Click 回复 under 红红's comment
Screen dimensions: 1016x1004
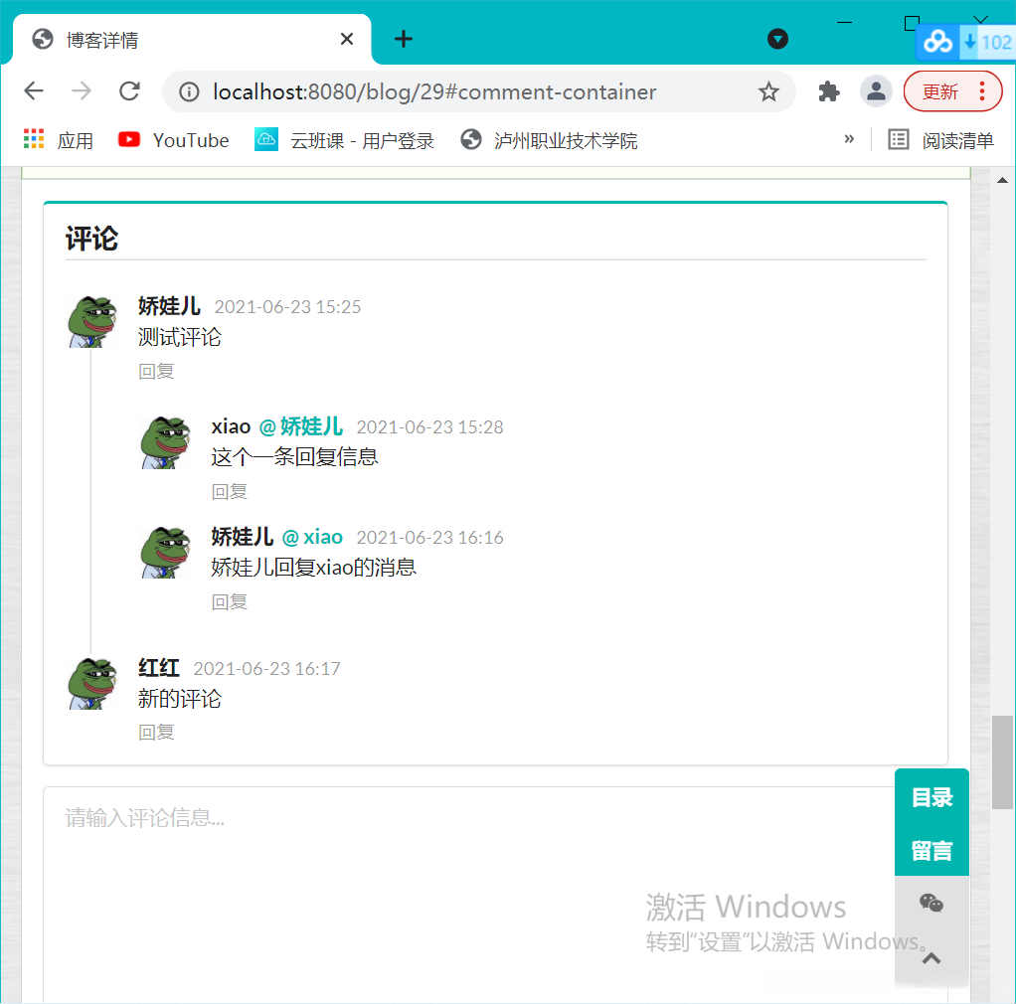[156, 732]
